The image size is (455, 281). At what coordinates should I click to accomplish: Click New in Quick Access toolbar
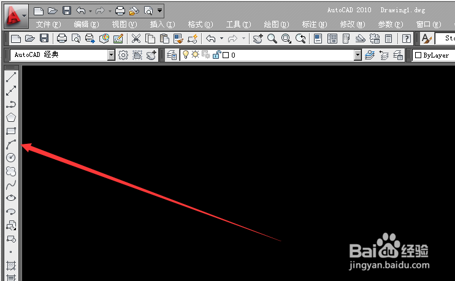click(x=38, y=11)
